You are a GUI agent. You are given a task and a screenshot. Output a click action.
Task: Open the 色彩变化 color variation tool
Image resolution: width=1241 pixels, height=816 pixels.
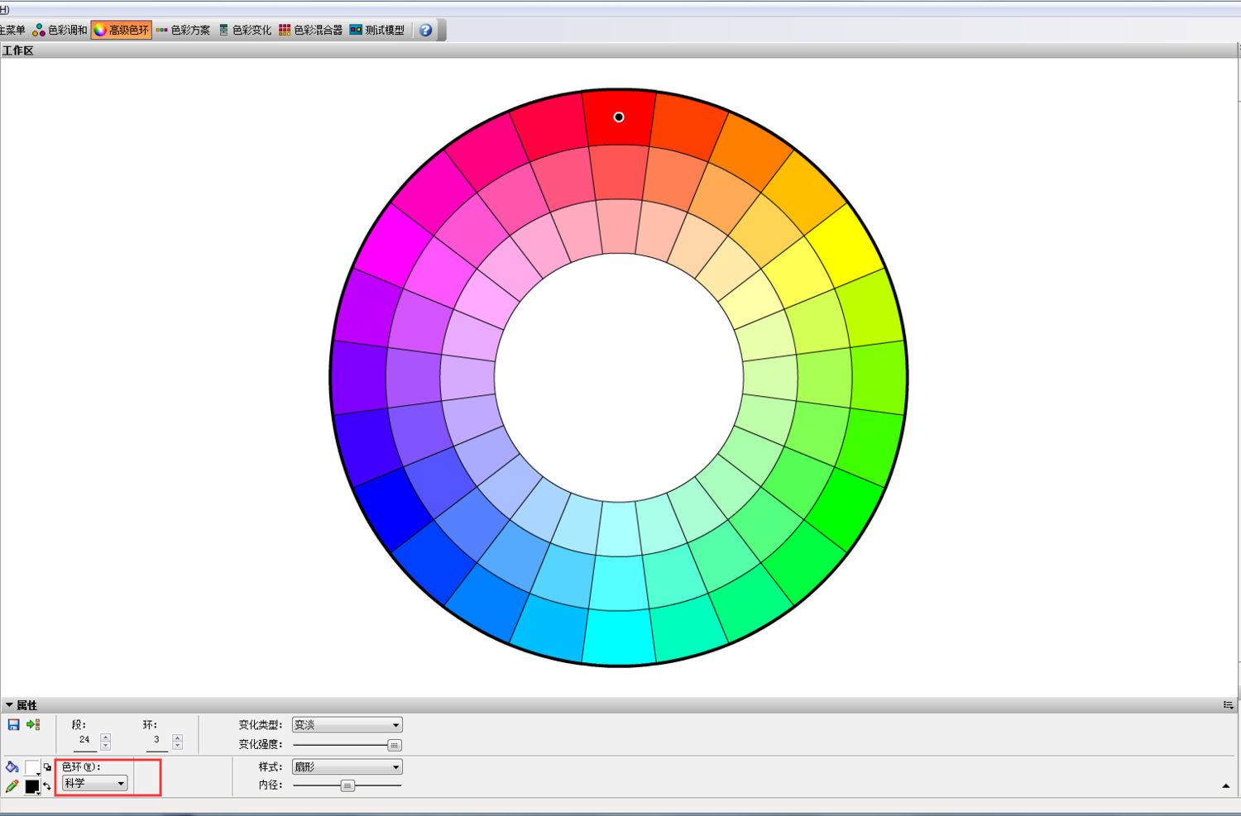245,31
